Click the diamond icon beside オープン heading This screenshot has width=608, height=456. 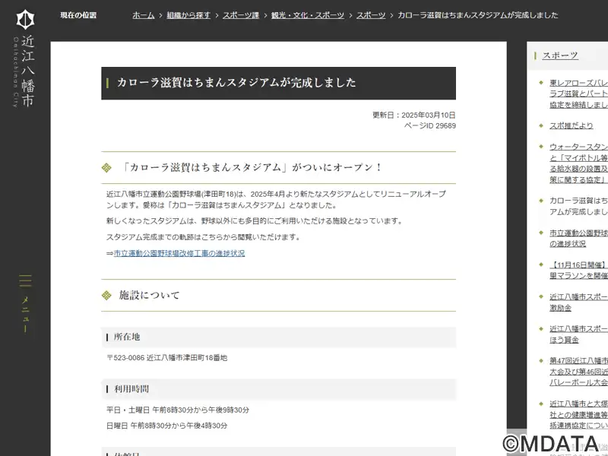pyautogui.click(x=106, y=168)
